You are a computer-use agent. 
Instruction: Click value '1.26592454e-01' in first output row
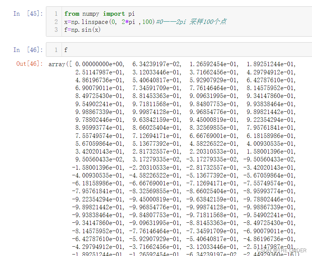point(214,64)
